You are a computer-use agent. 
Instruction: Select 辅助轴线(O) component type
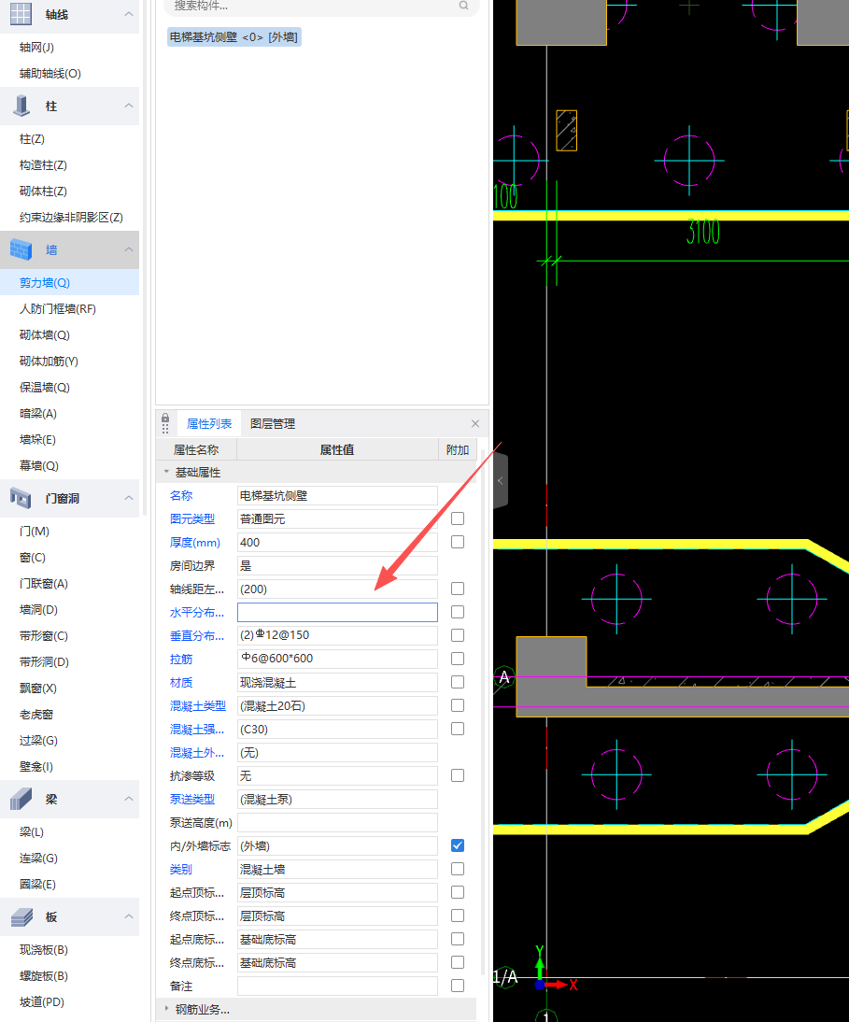[x=50, y=74]
